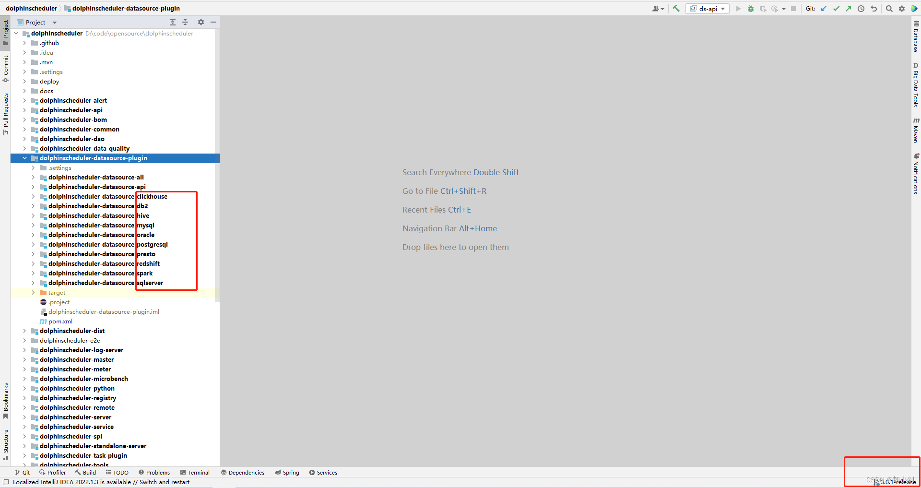Open the ds-api run configuration dropdown

[x=708, y=9]
